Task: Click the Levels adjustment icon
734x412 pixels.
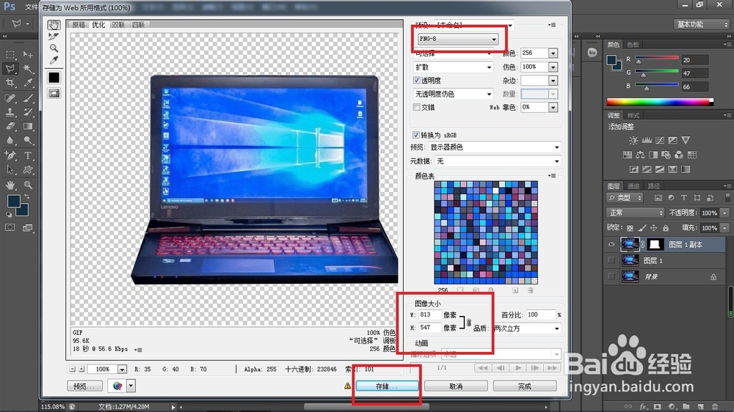Action: pyautogui.click(x=647, y=140)
